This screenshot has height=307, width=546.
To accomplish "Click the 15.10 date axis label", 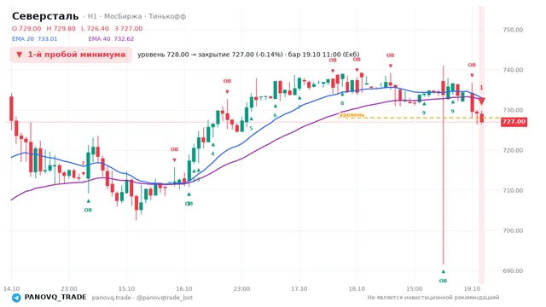I will point(126,288).
